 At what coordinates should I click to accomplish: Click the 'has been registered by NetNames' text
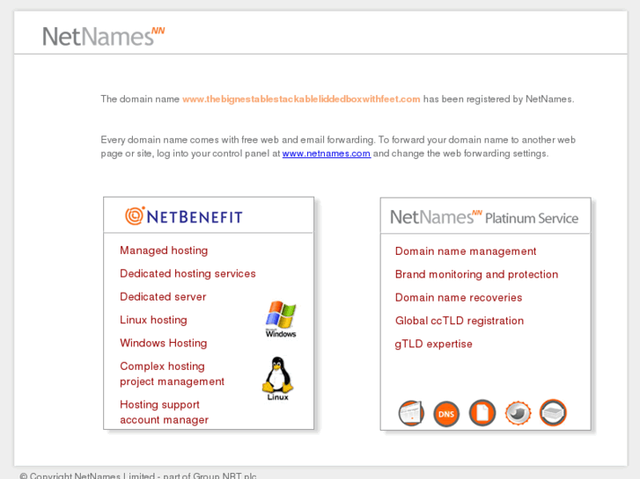click(x=498, y=99)
